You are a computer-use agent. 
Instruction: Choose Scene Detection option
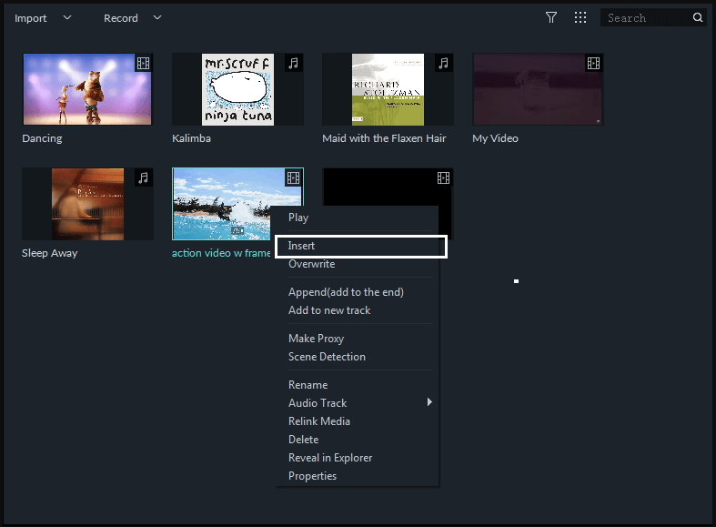point(327,357)
